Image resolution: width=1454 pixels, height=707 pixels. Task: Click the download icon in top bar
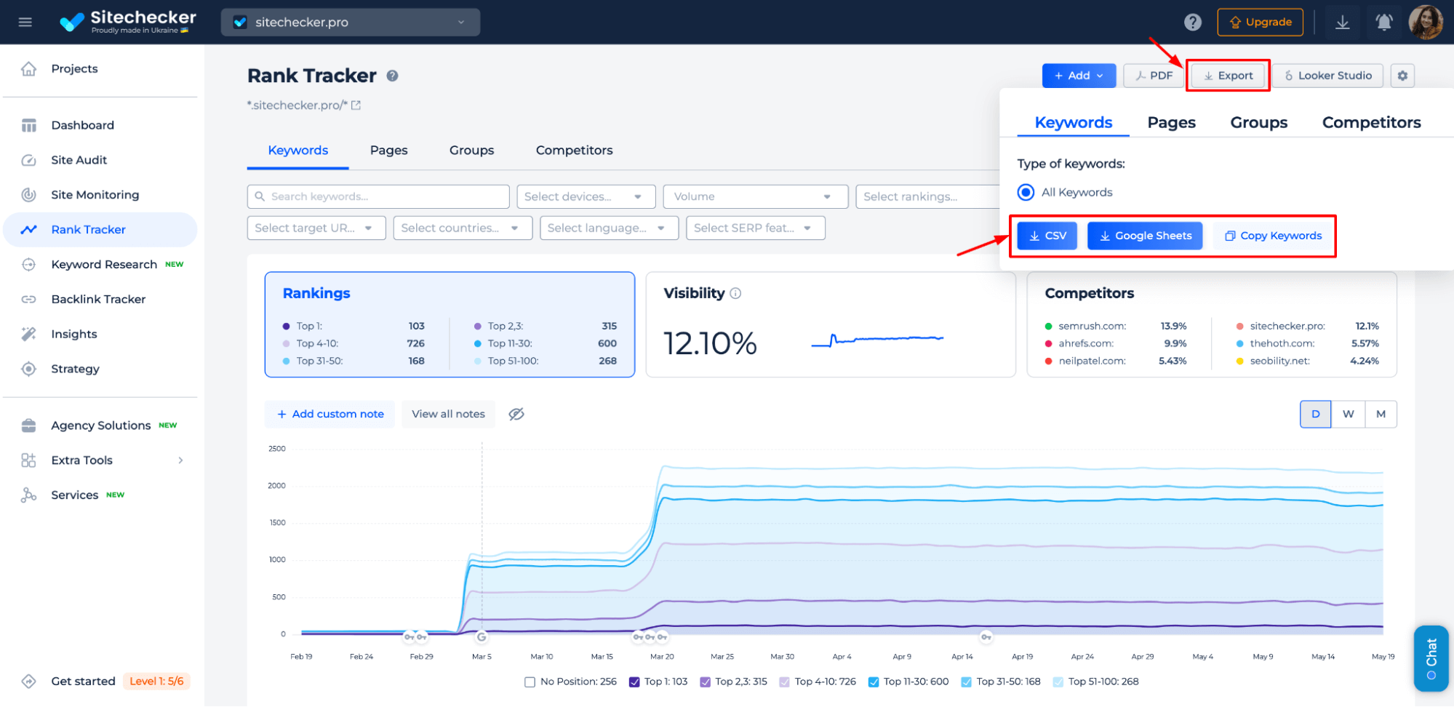coord(1343,22)
